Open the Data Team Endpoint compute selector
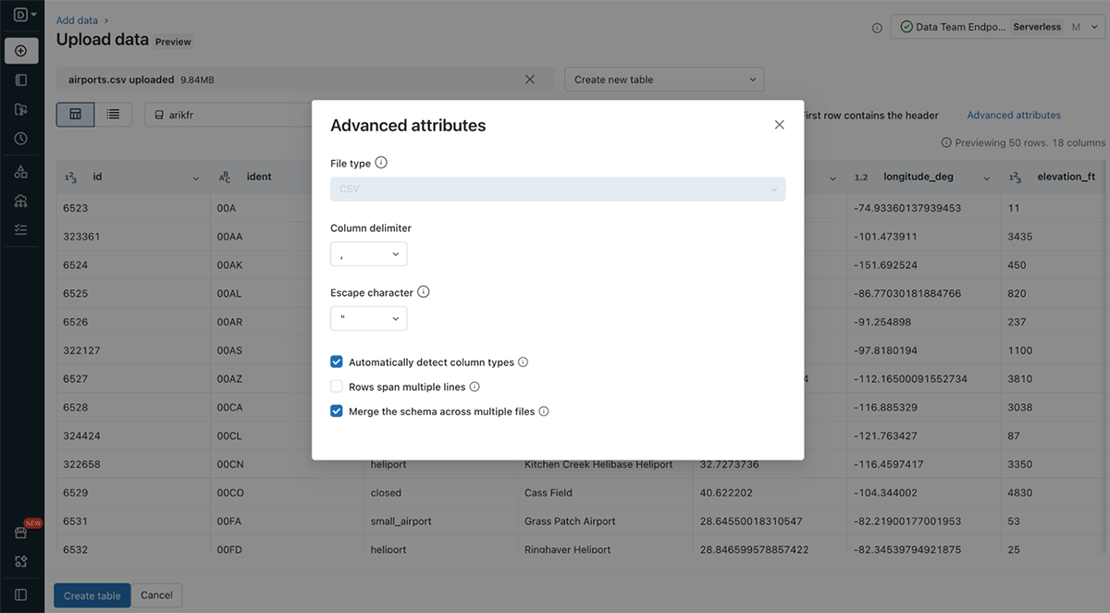 point(994,28)
